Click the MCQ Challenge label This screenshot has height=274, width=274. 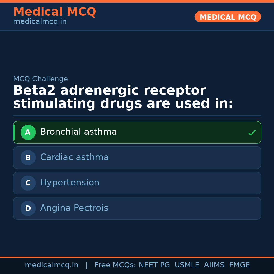pos(41,79)
